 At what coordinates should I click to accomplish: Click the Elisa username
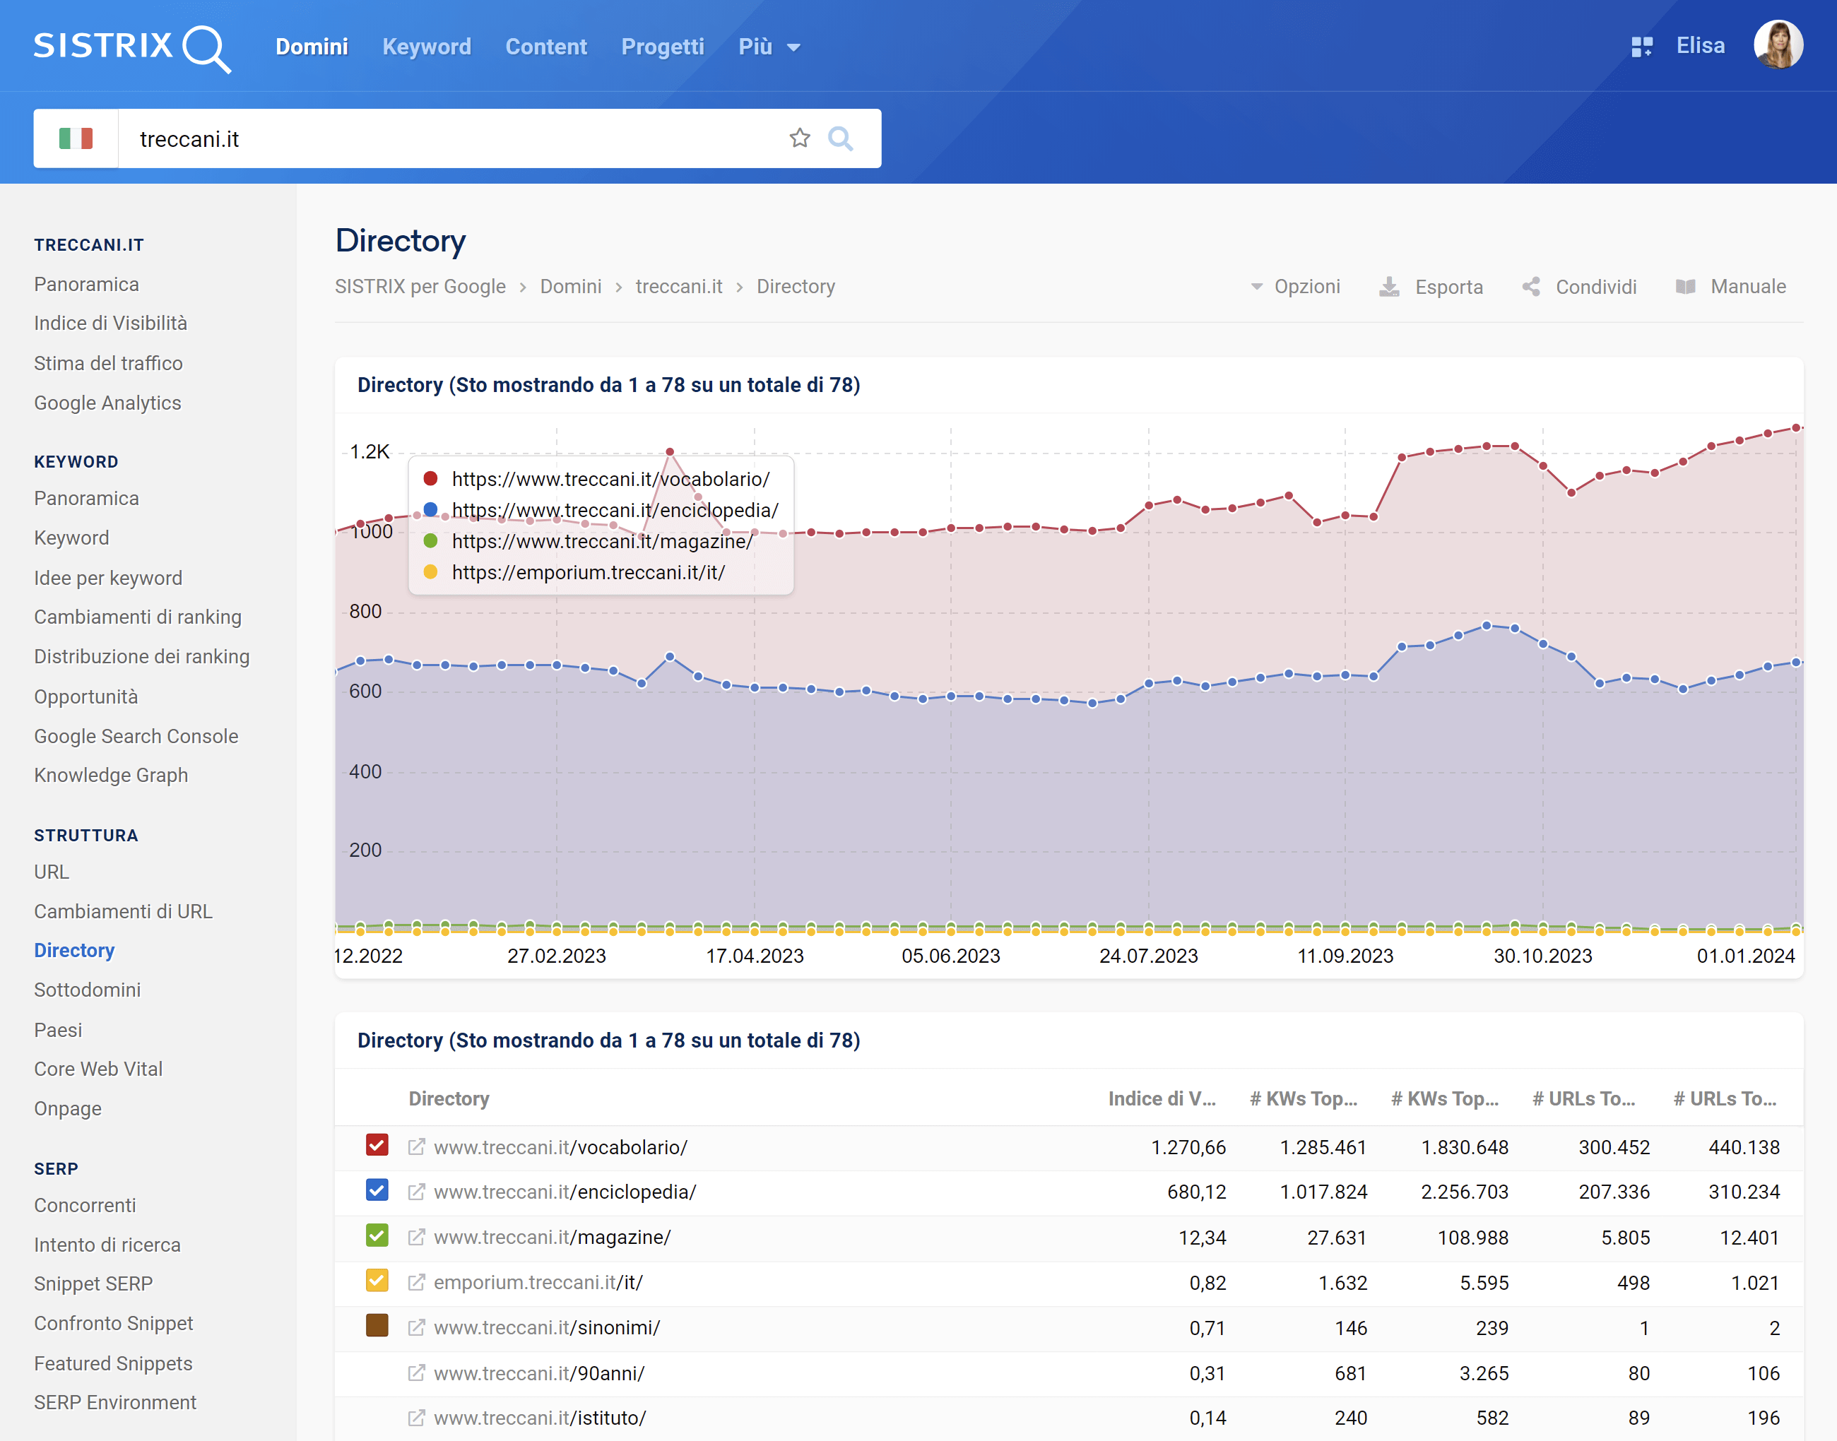[x=1701, y=45]
